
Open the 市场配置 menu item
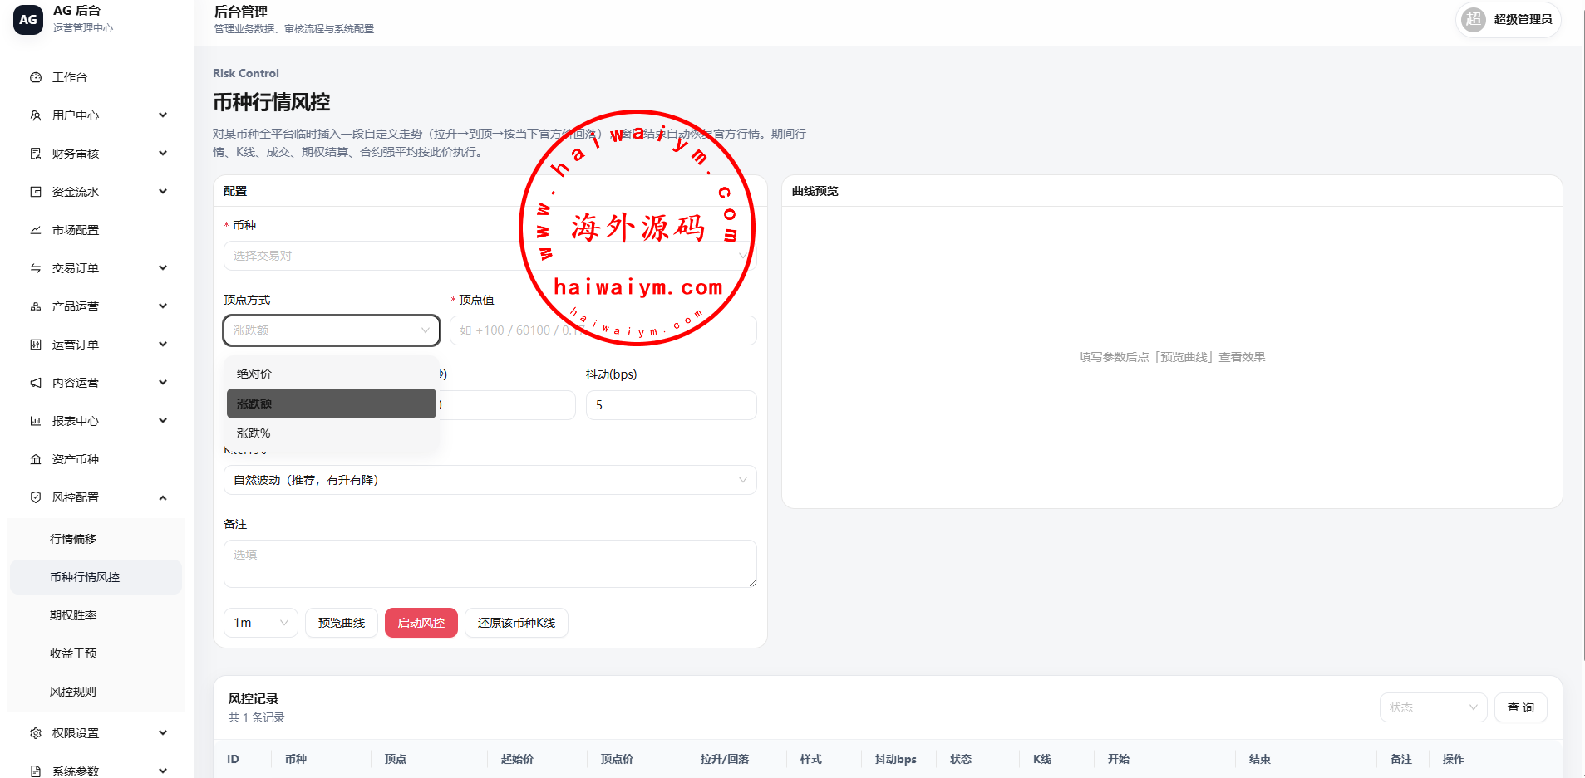97,230
